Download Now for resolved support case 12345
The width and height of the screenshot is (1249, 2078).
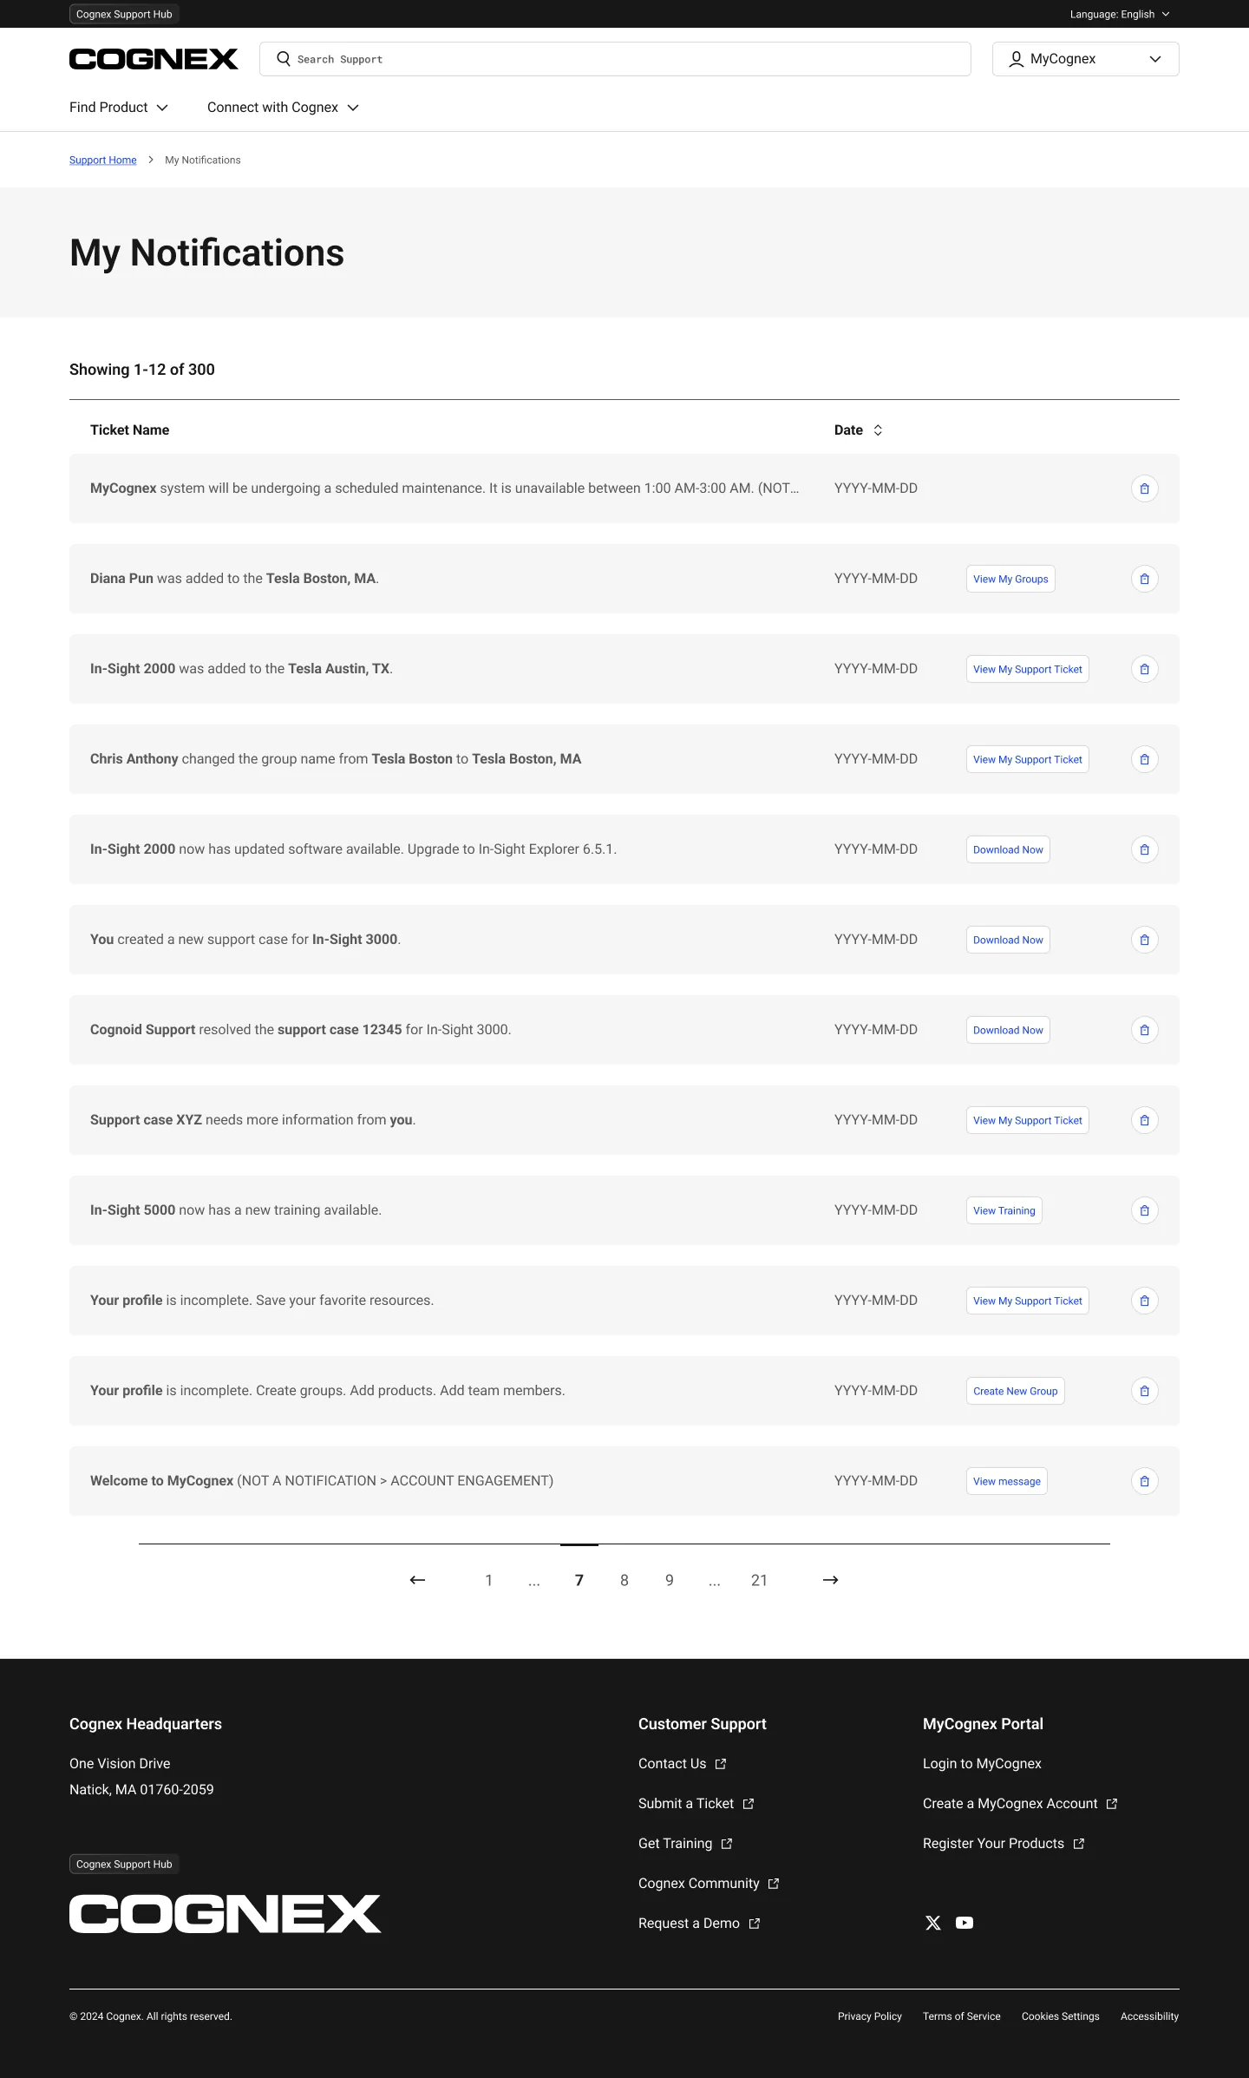click(x=1008, y=1030)
